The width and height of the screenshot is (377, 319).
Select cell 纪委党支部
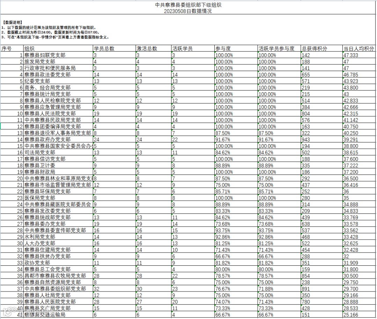(x=58, y=81)
